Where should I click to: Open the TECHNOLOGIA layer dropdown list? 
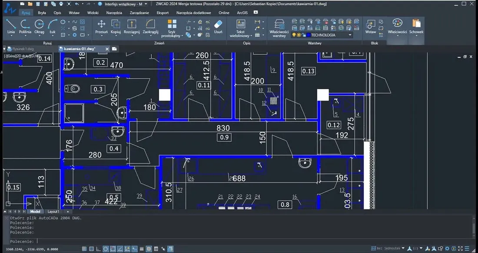pos(350,35)
